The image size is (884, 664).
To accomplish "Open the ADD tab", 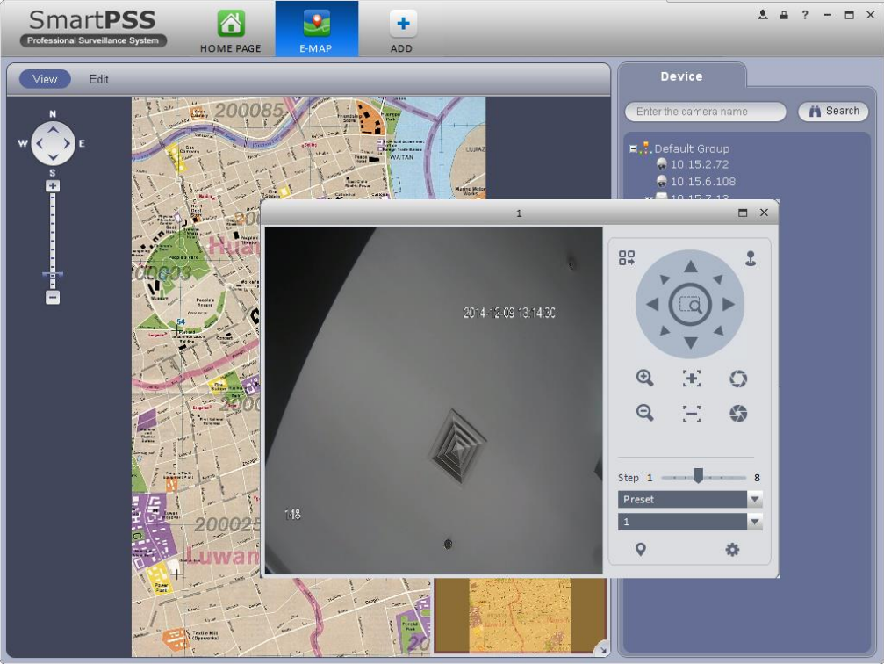I will pyautogui.click(x=402, y=31).
